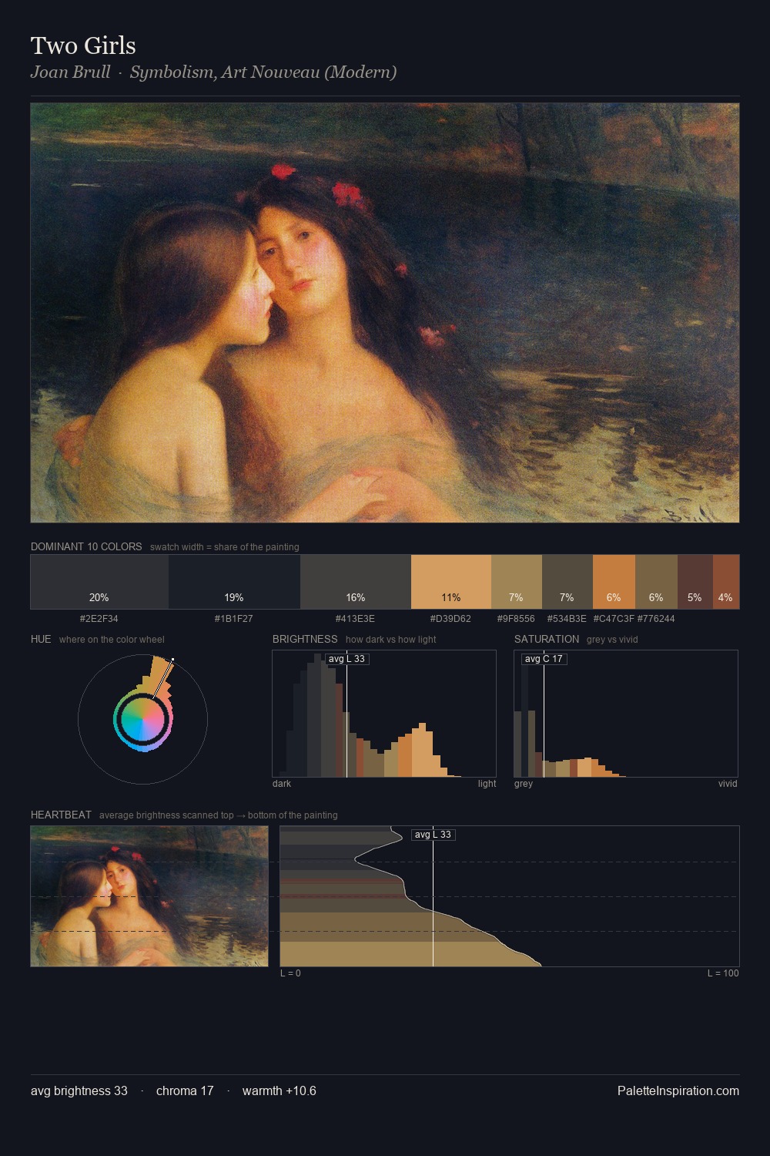Click the hex code #776244
The width and height of the screenshot is (770, 1156).
click(x=656, y=619)
